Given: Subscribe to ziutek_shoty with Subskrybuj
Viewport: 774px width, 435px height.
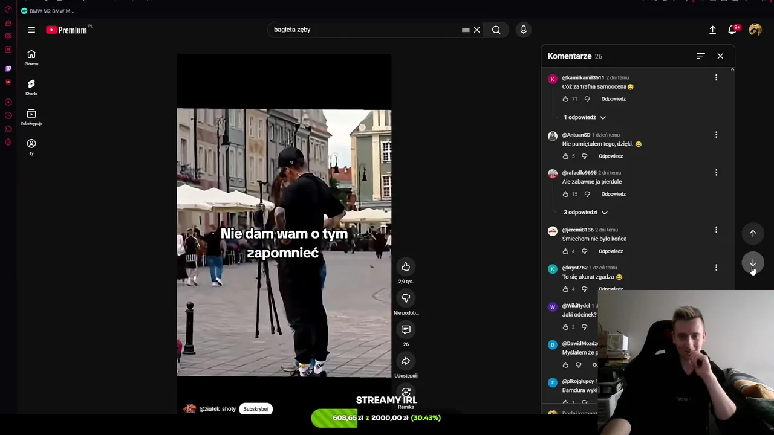Looking at the screenshot, I should (256, 409).
